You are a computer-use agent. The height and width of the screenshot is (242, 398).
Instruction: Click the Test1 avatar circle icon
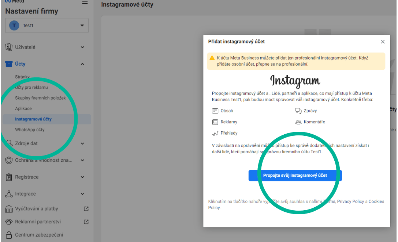pyautogui.click(x=14, y=25)
